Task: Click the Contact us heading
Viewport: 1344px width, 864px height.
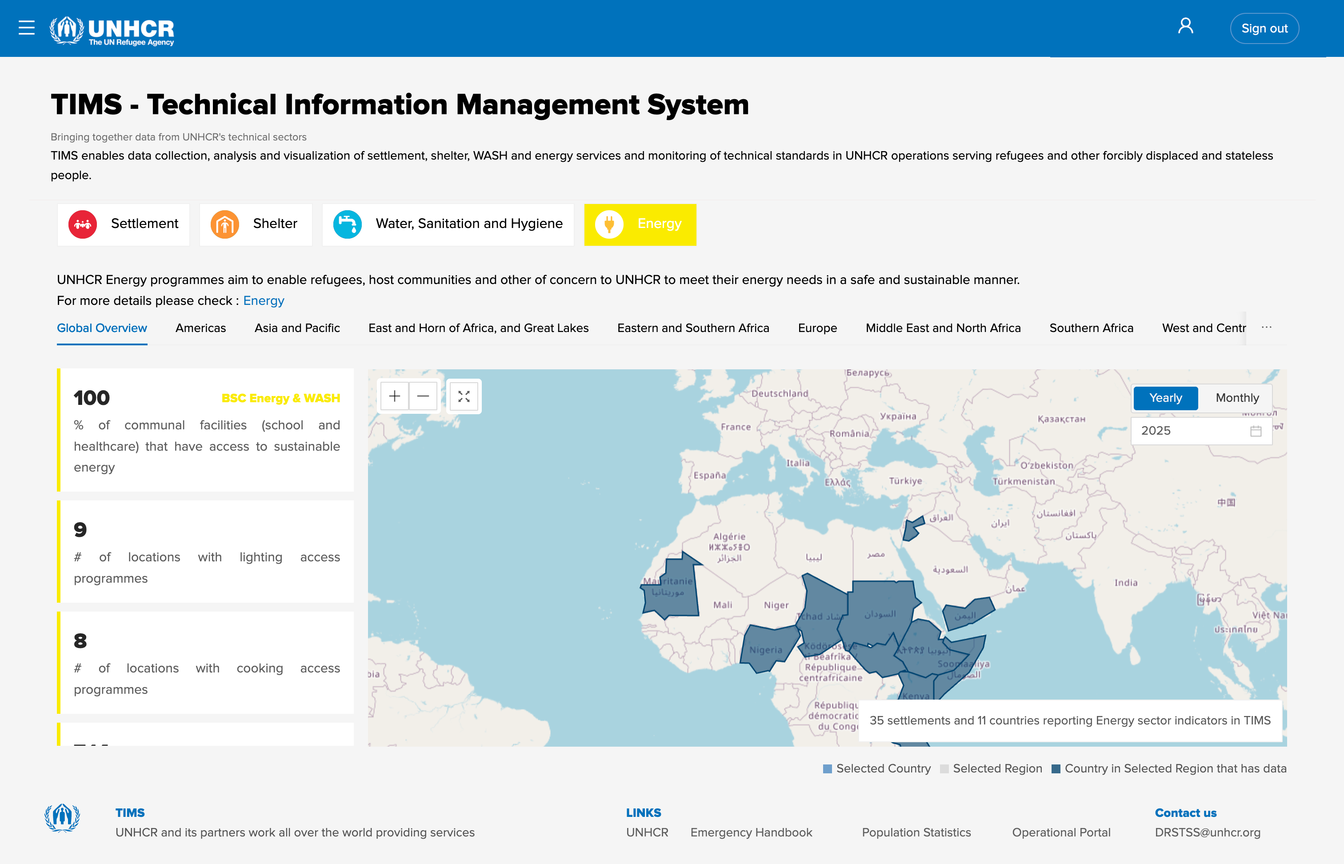Action: tap(1185, 813)
